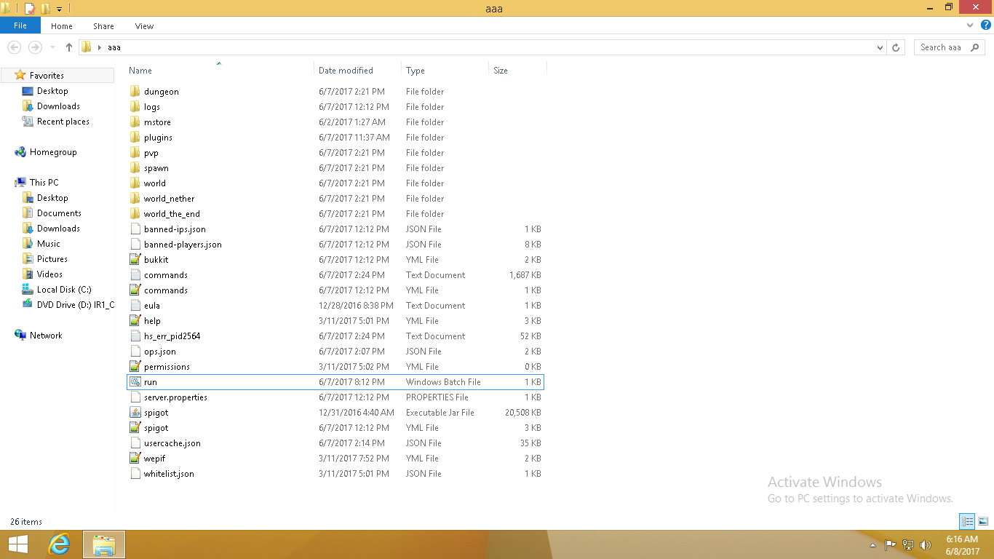Open the Action Center flag tray icon
Screen dimensions: 994x559
coord(890,545)
